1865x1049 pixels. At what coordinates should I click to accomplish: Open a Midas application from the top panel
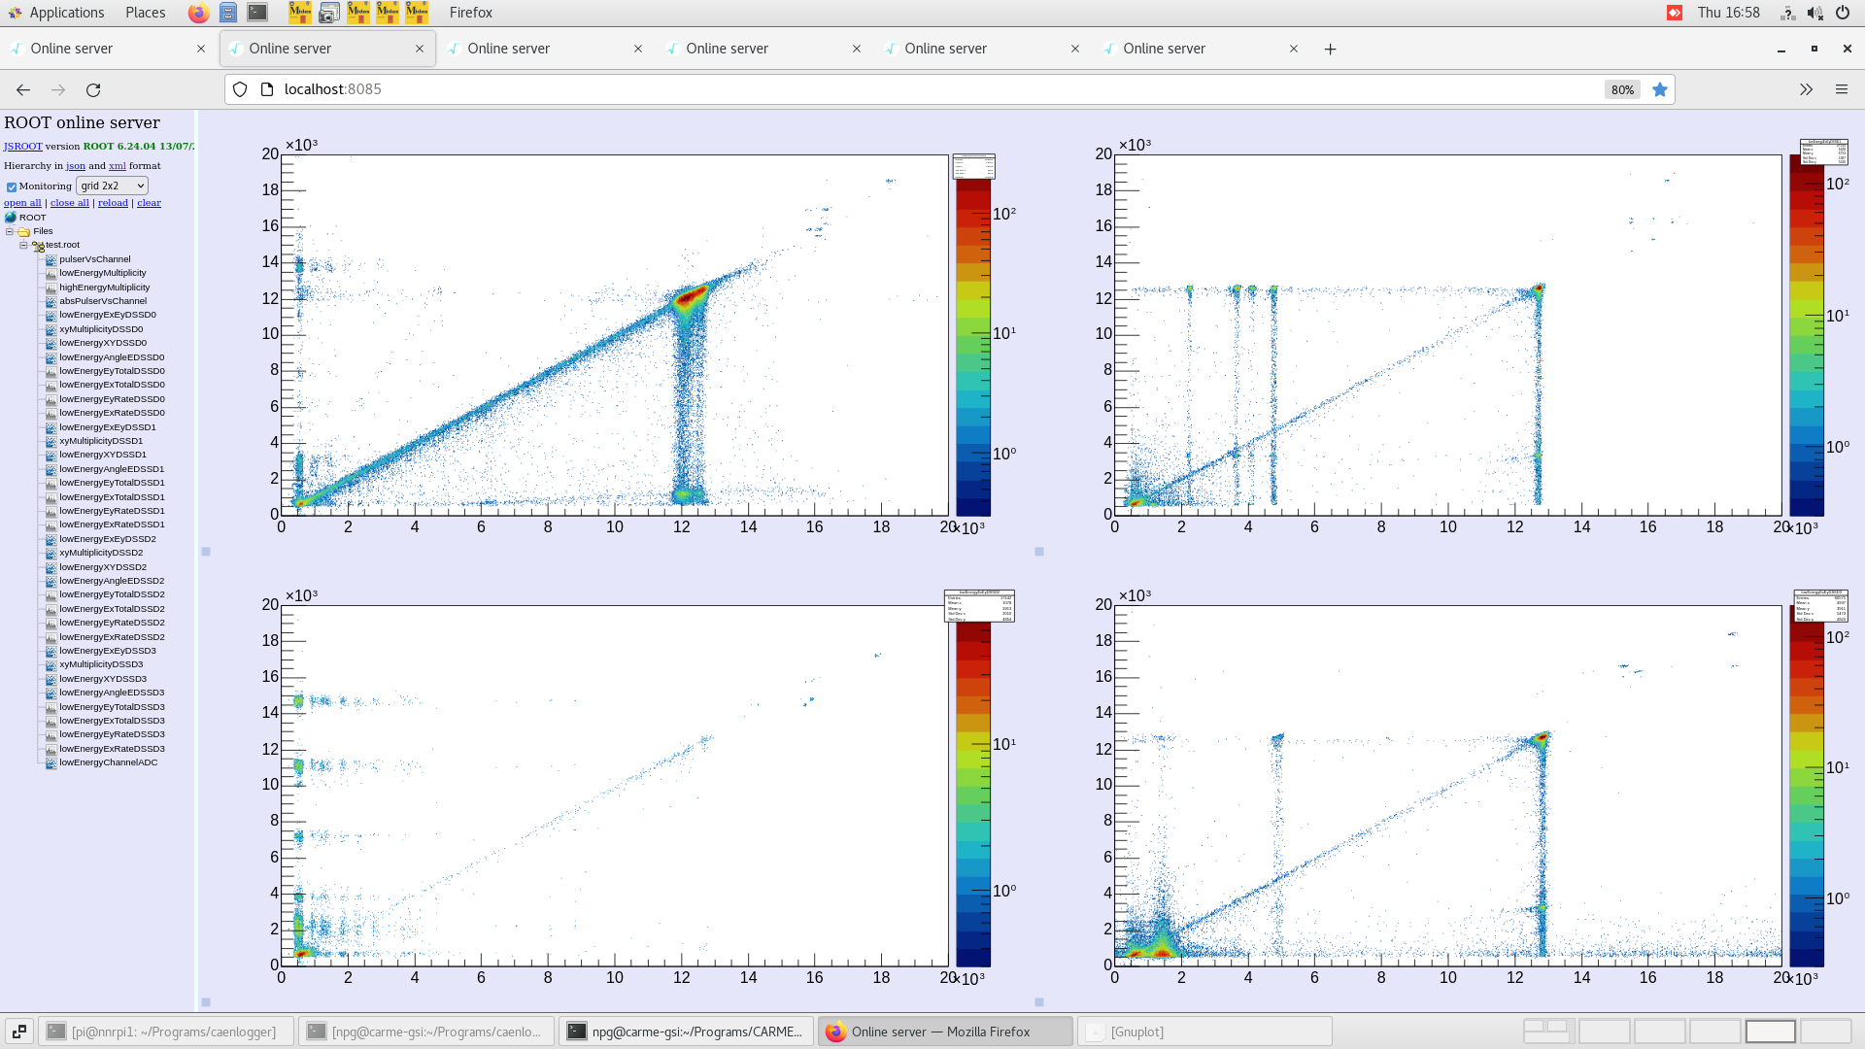(x=300, y=13)
